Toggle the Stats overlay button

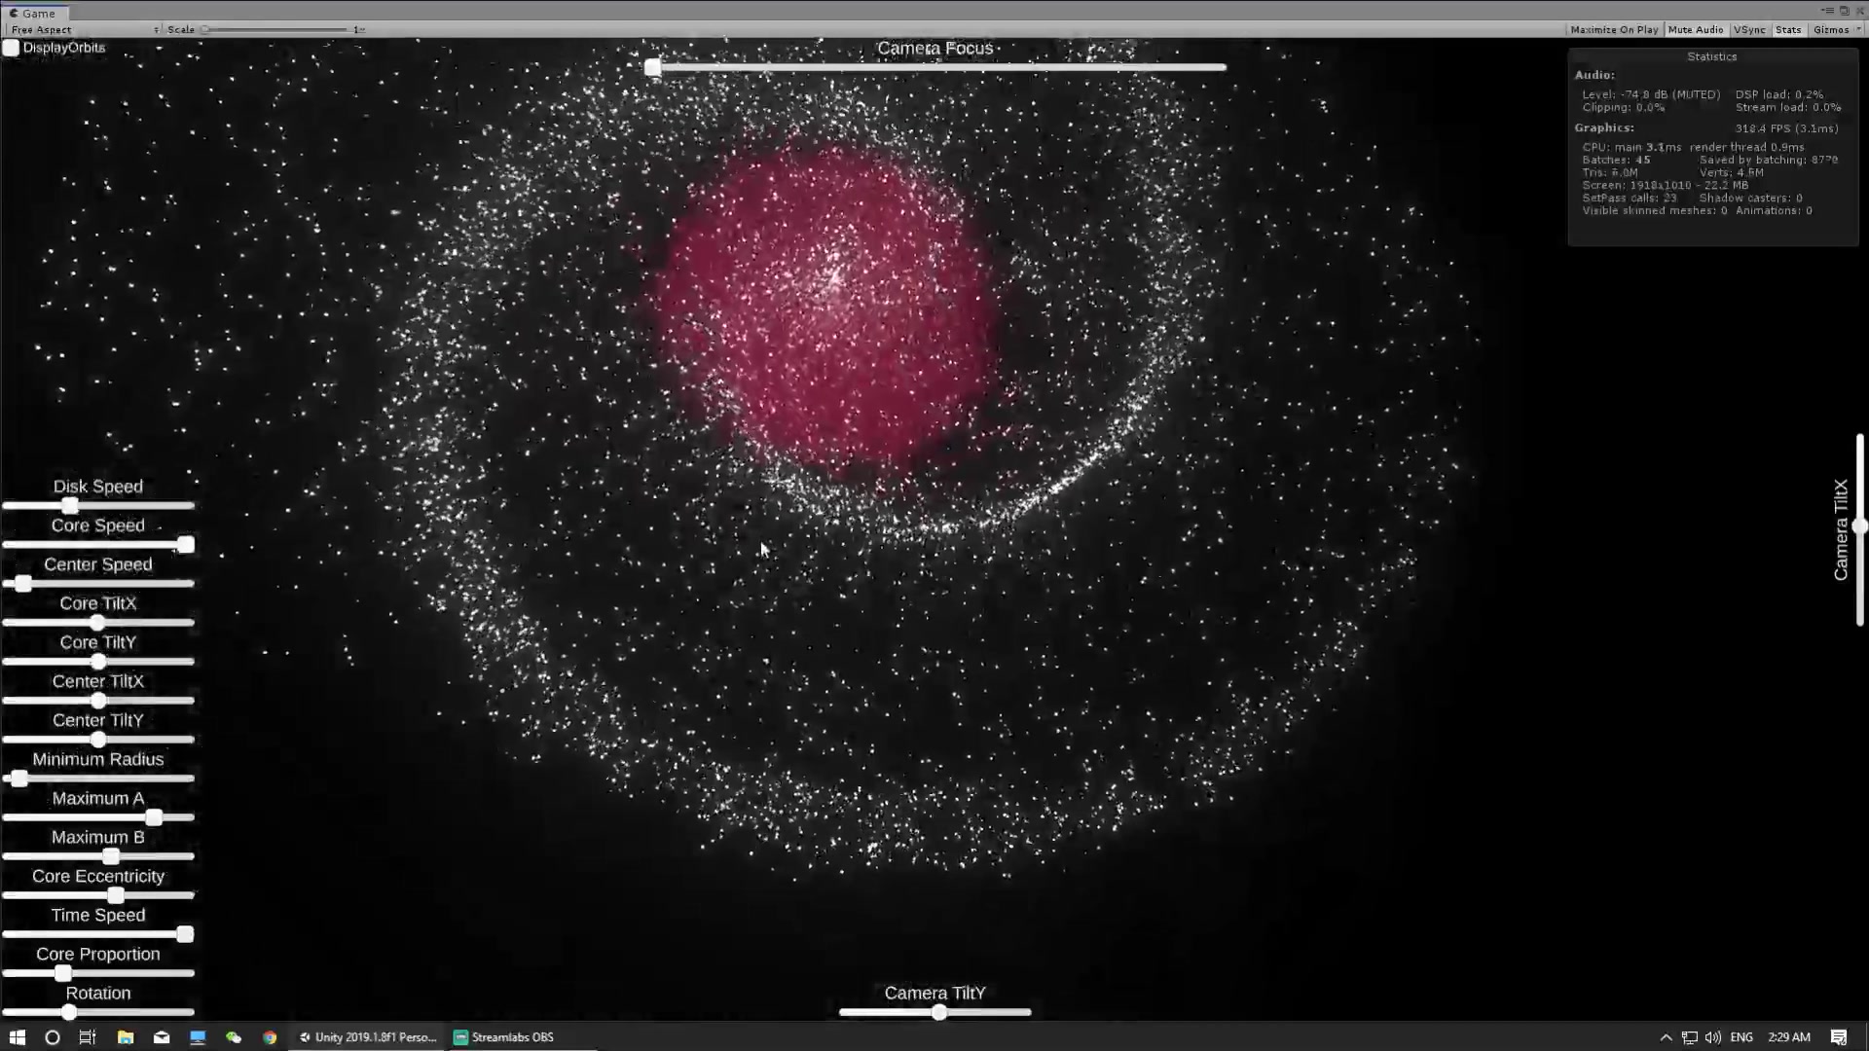point(1788,30)
